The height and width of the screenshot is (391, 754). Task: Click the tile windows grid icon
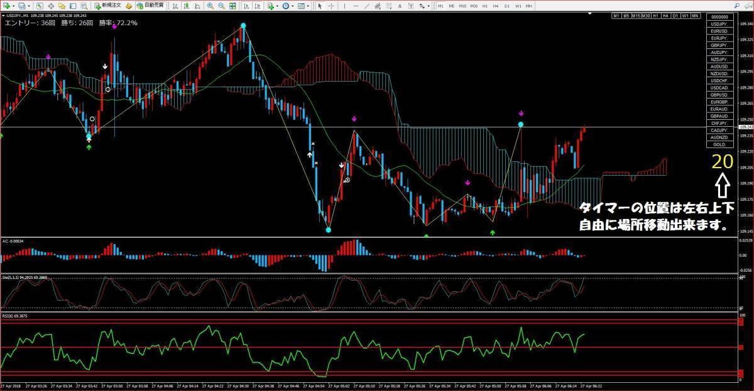tap(232, 6)
